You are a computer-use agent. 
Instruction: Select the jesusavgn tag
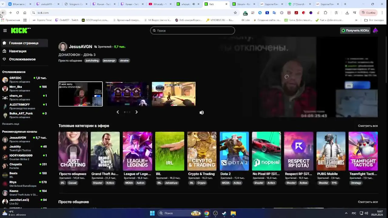[109, 61]
